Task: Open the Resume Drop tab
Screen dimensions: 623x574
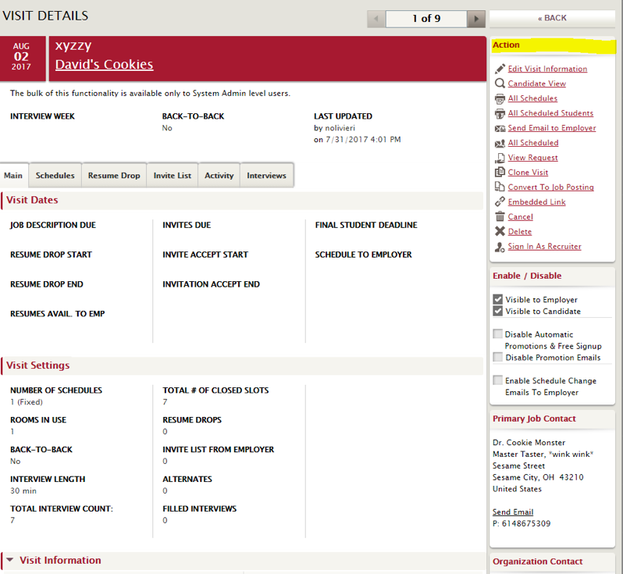Action: [114, 175]
